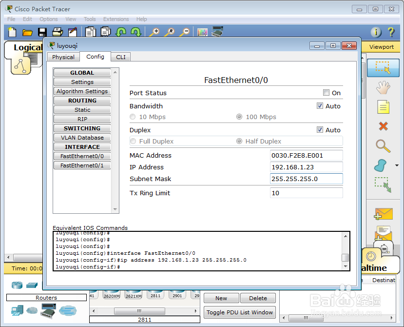Open the Static routing section
The width and height of the screenshot is (404, 327).
coord(82,110)
